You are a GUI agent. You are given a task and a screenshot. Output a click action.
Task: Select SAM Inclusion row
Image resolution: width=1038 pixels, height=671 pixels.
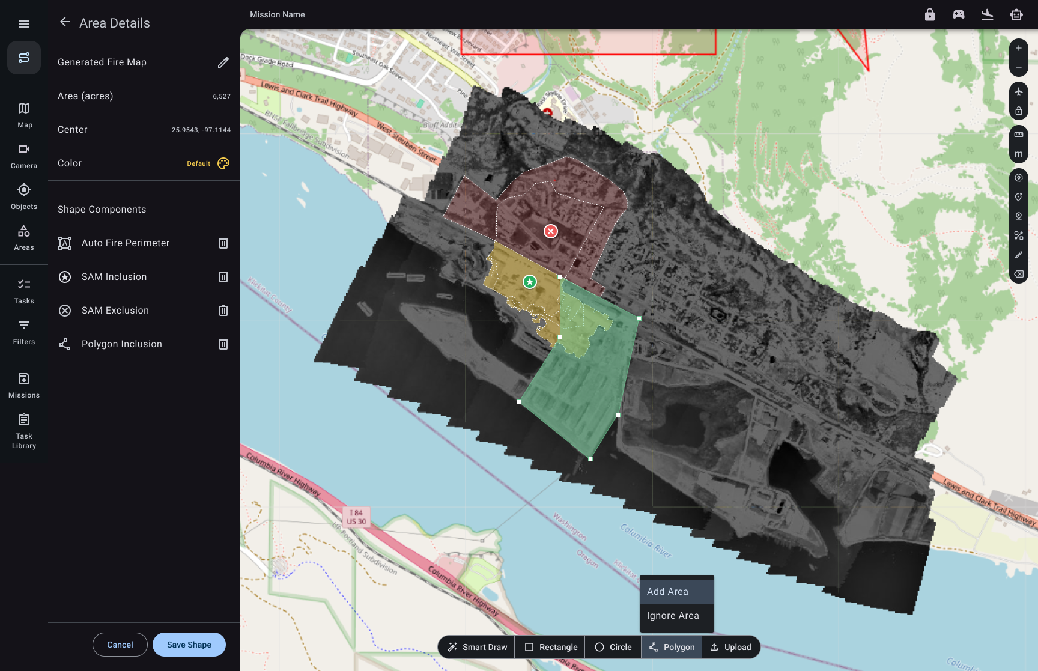[x=144, y=277]
